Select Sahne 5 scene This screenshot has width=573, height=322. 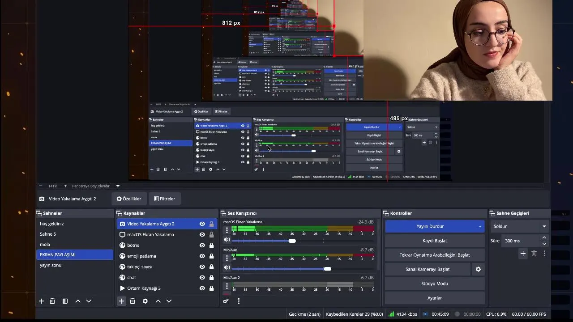coord(75,234)
